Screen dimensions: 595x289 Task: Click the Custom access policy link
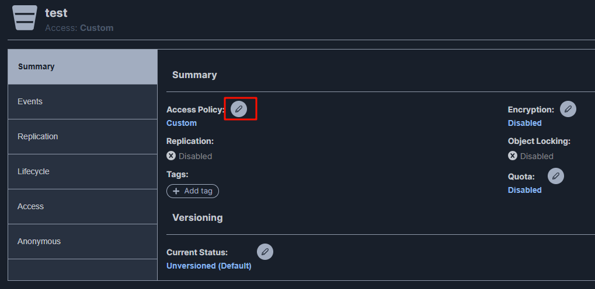(182, 123)
